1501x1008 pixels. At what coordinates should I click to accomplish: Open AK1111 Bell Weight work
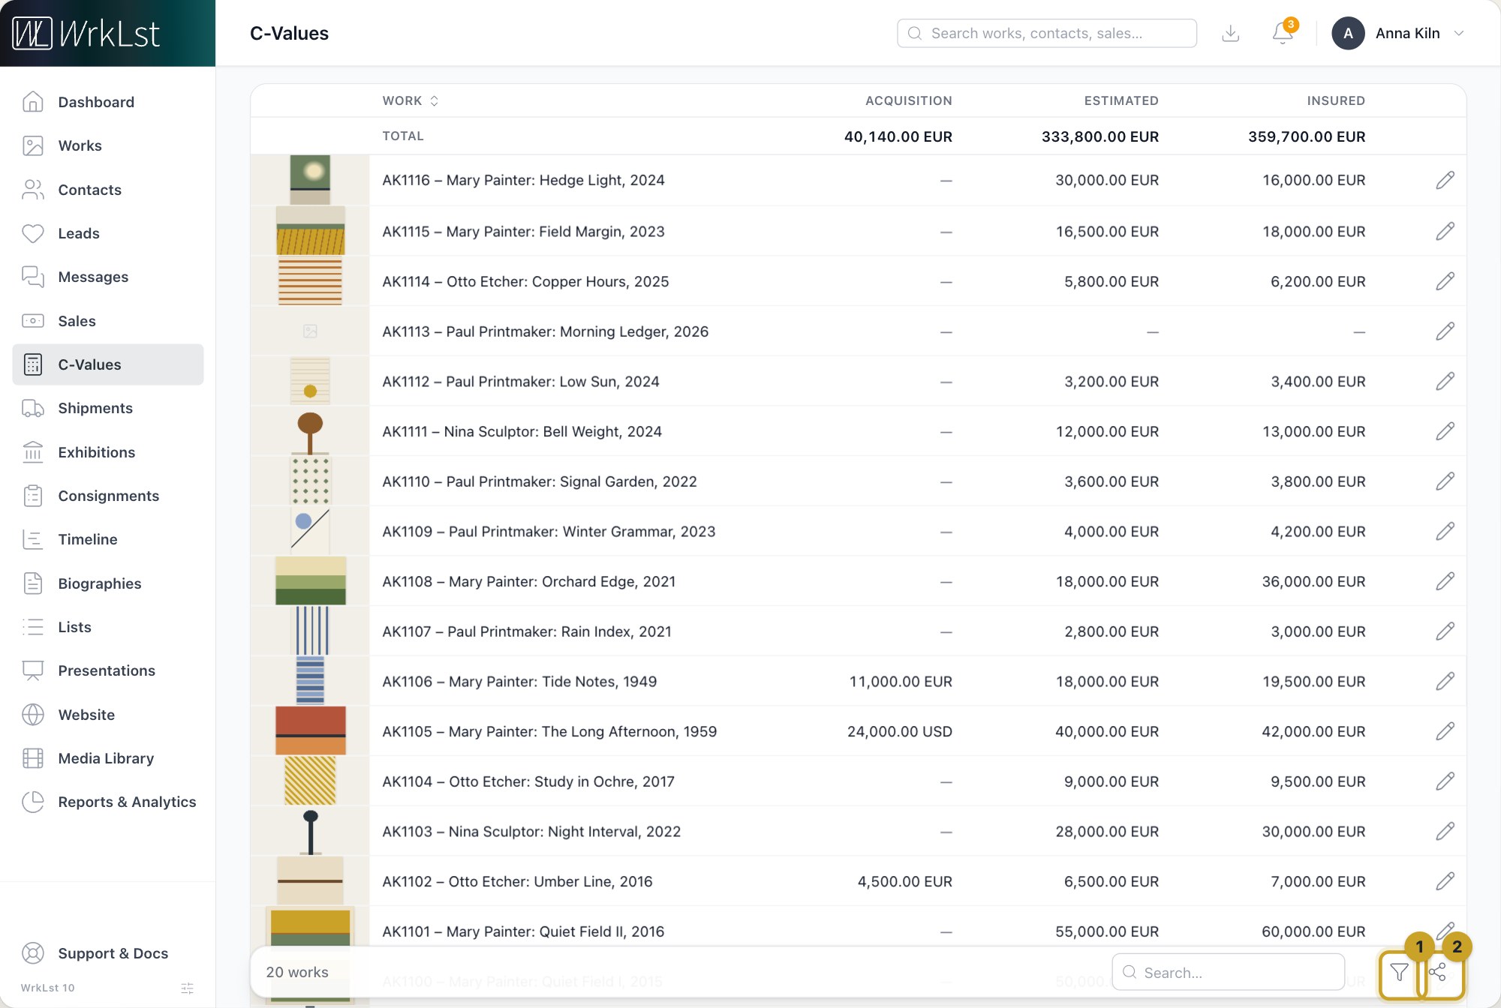coord(522,431)
